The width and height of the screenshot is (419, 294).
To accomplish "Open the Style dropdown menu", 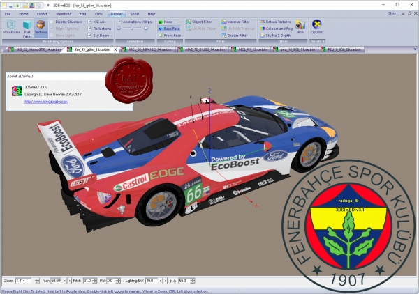I will [x=394, y=13].
